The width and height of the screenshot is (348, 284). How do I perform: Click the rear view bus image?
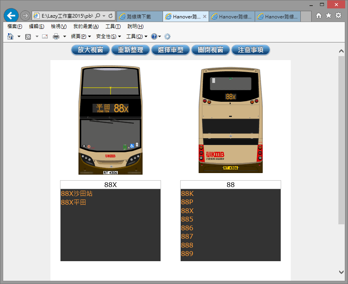(231, 120)
